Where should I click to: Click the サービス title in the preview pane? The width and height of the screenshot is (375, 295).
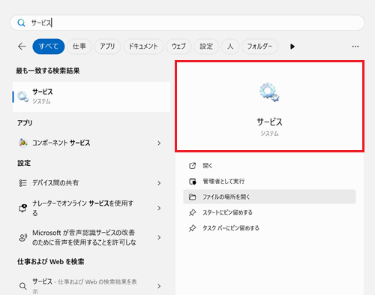[269, 122]
